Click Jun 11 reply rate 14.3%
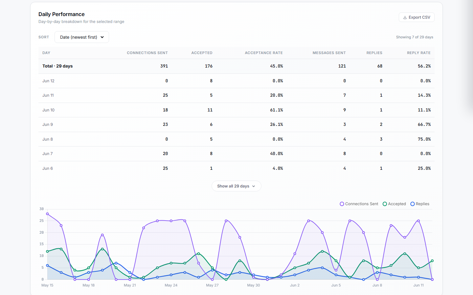 click(x=424, y=95)
